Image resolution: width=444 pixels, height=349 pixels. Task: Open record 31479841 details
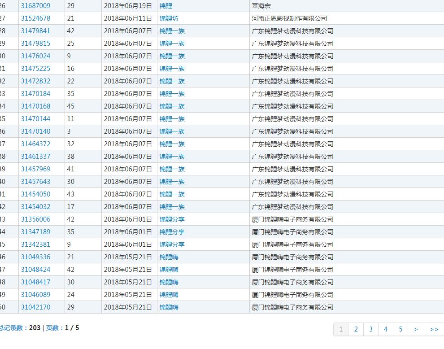click(x=35, y=31)
